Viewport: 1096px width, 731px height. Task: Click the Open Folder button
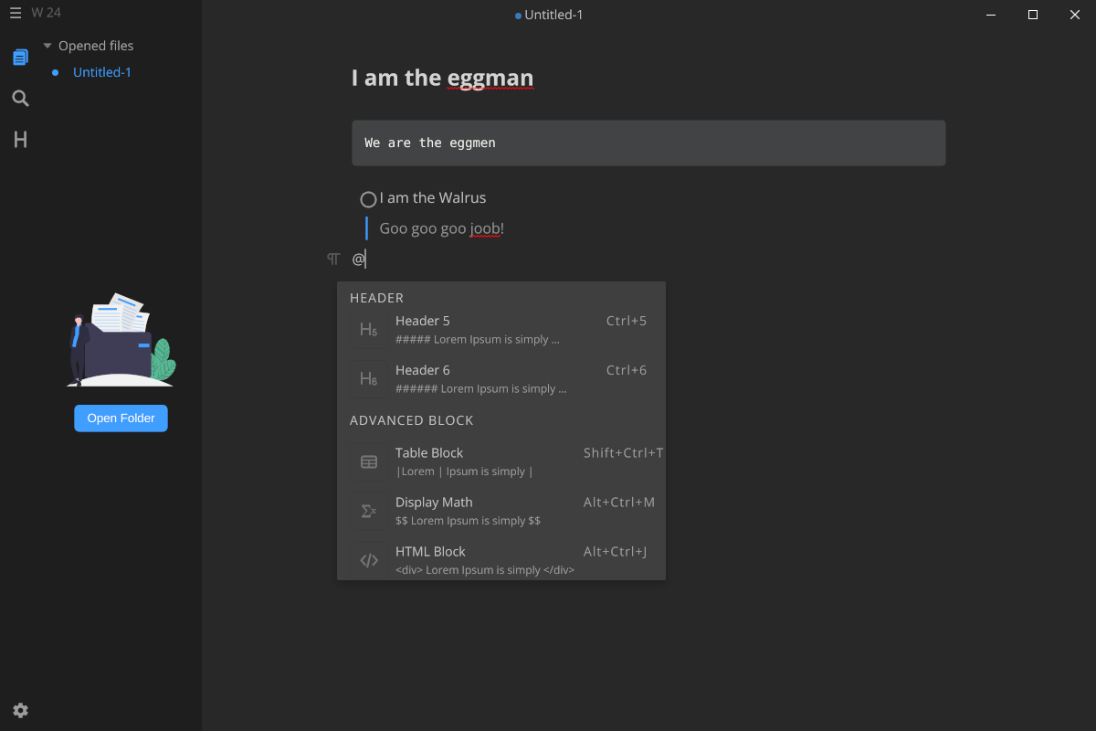coord(121,418)
